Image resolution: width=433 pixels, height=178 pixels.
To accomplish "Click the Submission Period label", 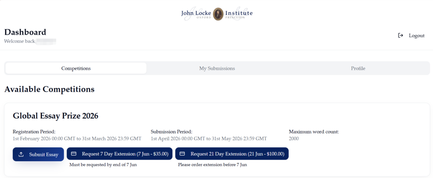I will pyautogui.click(x=172, y=132).
